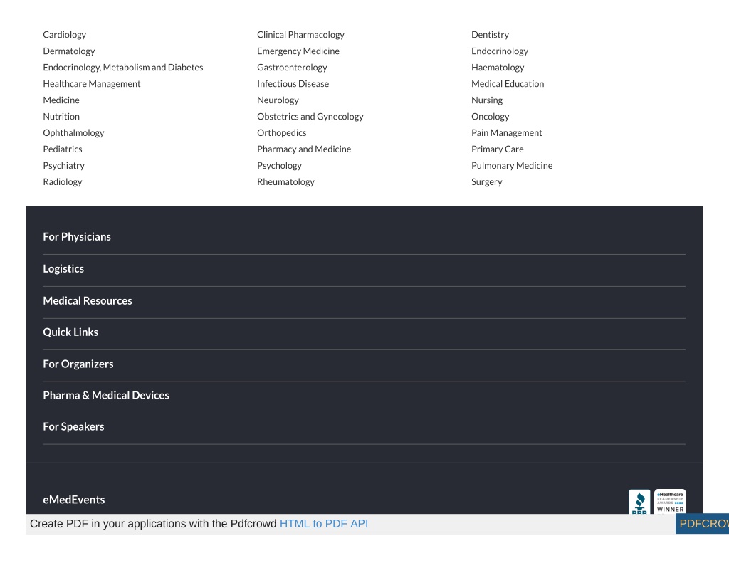
Task: Open the Pediatrics link
Action: click(x=63, y=149)
